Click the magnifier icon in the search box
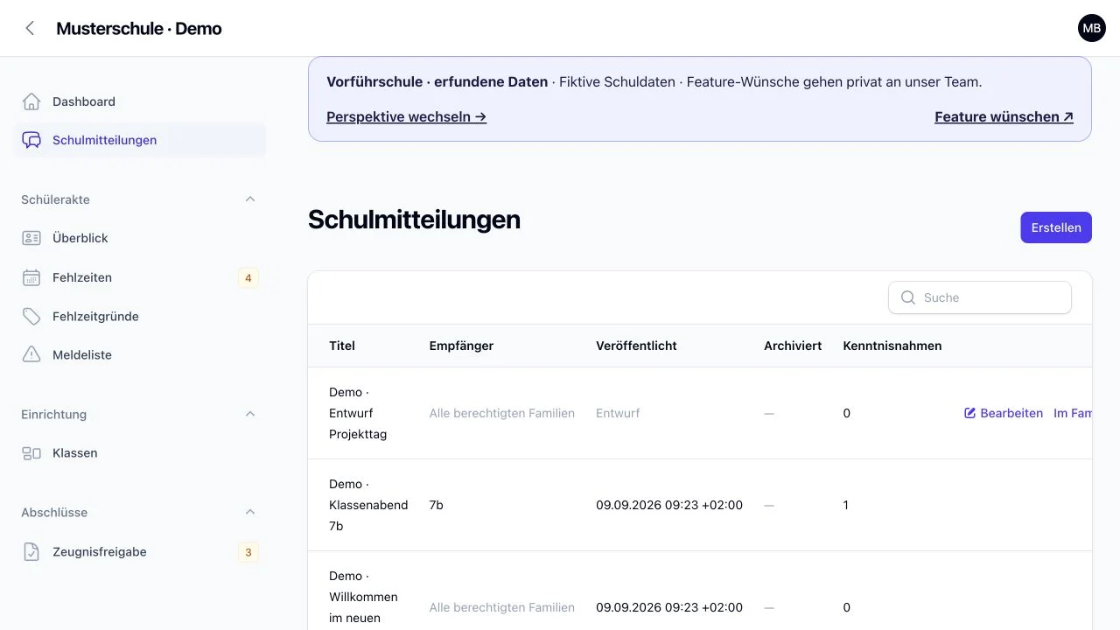1120x630 pixels. 908,297
